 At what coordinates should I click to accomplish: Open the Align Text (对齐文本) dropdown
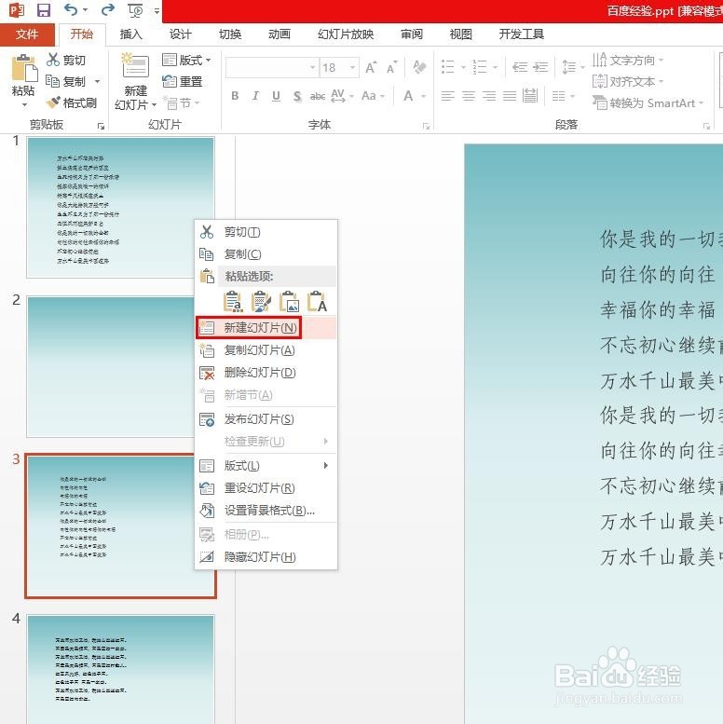pos(628,82)
